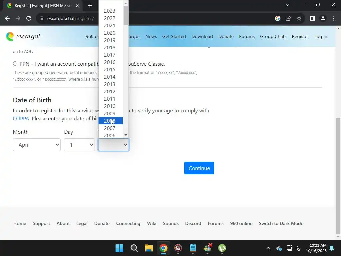
Task: Open Windows Search from taskbar
Action: 134,248
